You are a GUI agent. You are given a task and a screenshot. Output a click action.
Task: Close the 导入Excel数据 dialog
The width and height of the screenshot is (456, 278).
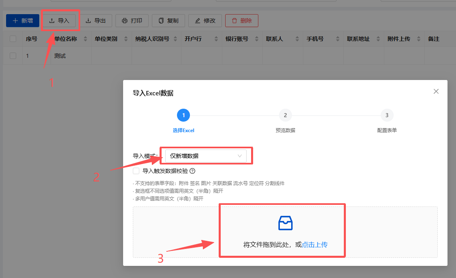436,91
